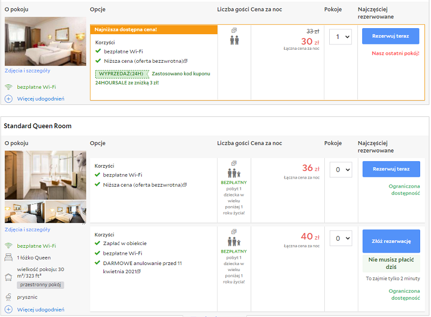
Task: Open Zdjęcia i szczegóły under the first room photo
Action: 28,71
